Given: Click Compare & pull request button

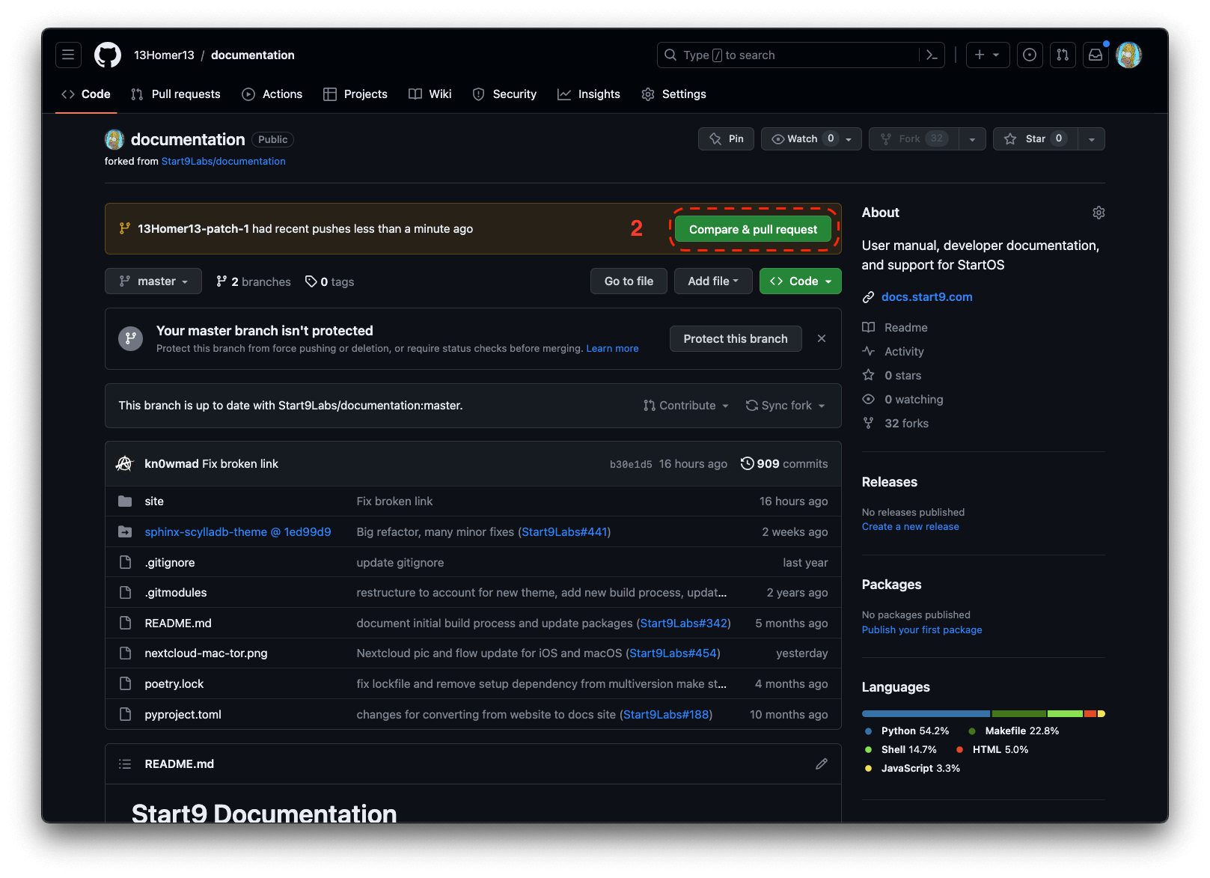Looking at the screenshot, I should (x=753, y=229).
